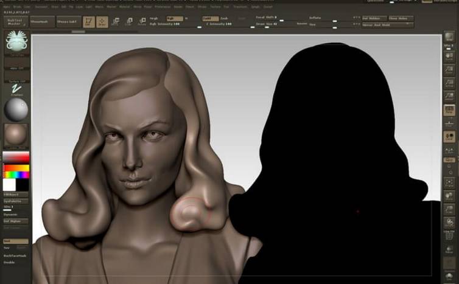Open the texture selector slot
This screenshot has width=459, height=284.
tap(17, 77)
